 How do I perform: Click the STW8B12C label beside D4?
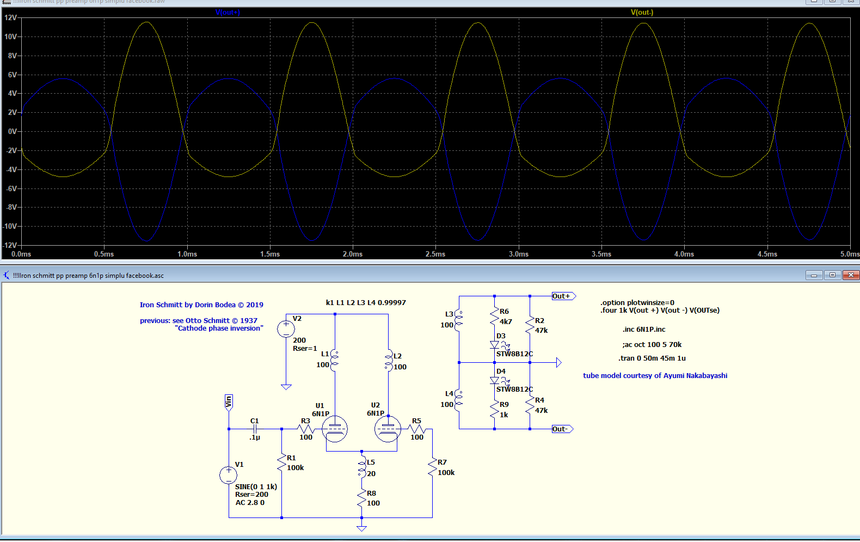(514, 389)
